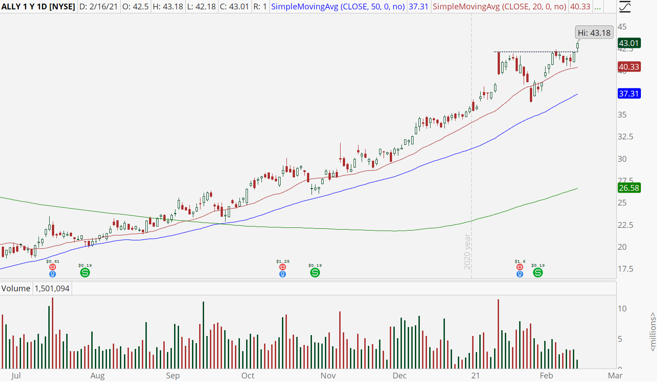Click the 'Volume' study label
Screen dimensions: 657x382
16,289
